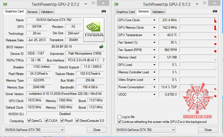The width and height of the screenshot is (223, 137).
Task: Click the camera screenshot icon in Graphics Card window
Action: coord(103,11)
